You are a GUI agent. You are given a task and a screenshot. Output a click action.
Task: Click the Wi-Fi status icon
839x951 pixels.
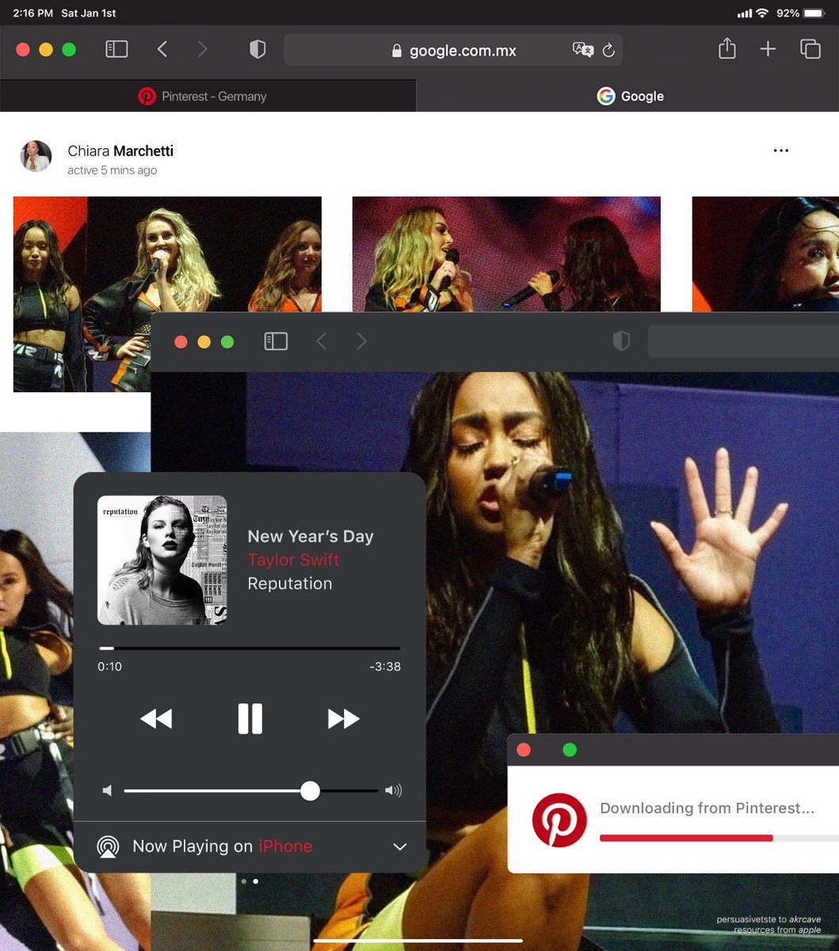(x=763, y=13)
